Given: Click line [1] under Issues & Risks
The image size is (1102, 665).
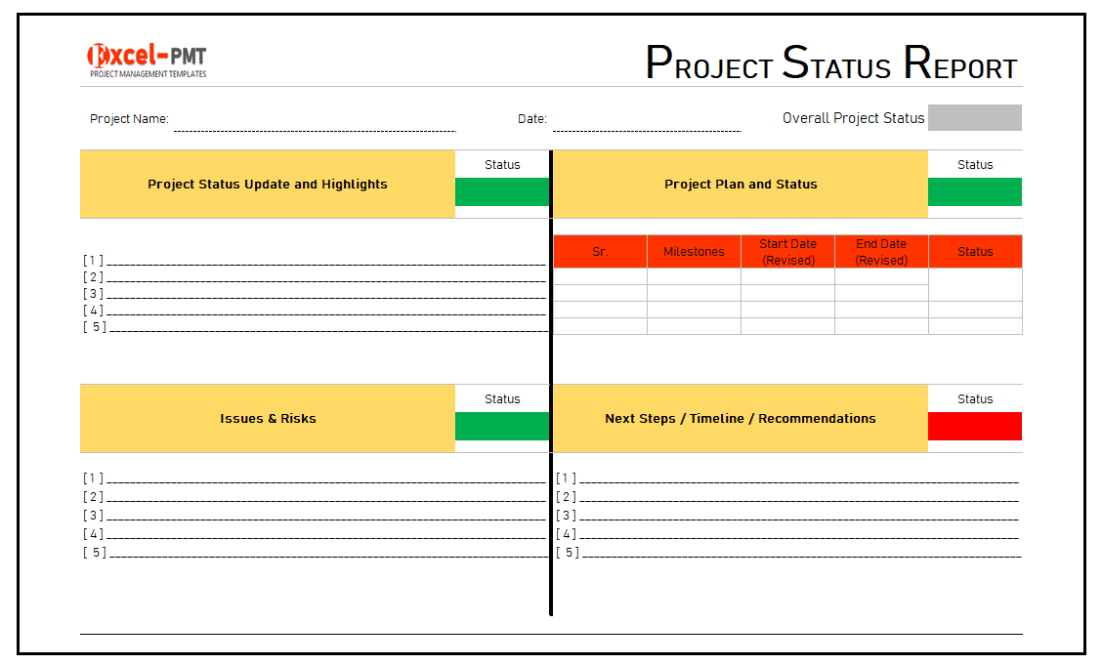Looking at the screenshot, I should (x=322, y=478).
